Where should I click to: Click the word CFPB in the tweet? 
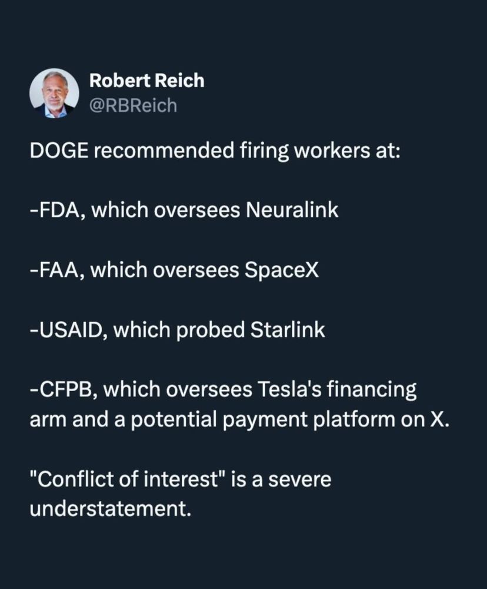(67, 389)
